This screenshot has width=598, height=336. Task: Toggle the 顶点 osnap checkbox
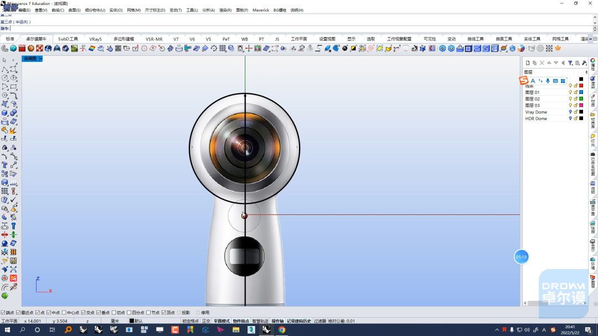tap(163, 312)
